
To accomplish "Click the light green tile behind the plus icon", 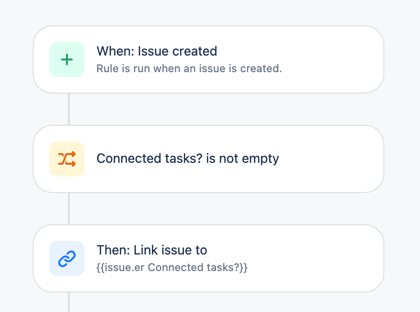I will click(67, 59).
